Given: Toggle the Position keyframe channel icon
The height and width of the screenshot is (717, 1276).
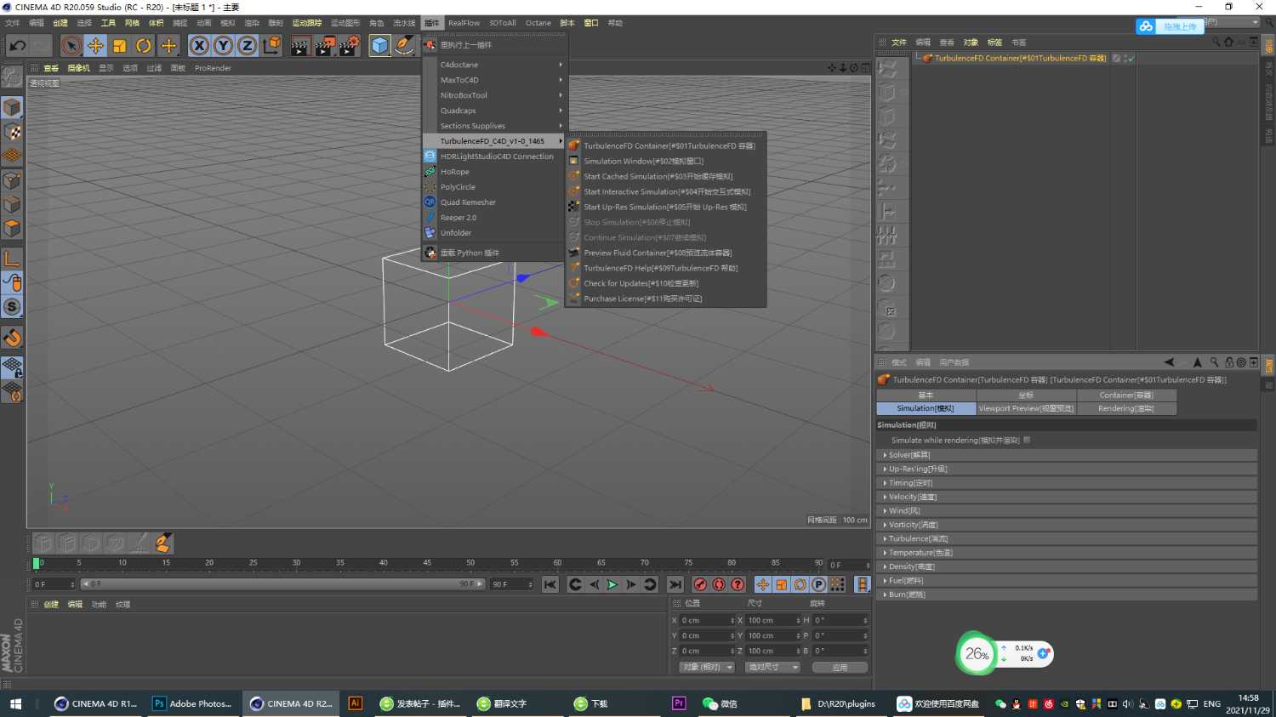Looking at the screenshot, I should (762, 584).
